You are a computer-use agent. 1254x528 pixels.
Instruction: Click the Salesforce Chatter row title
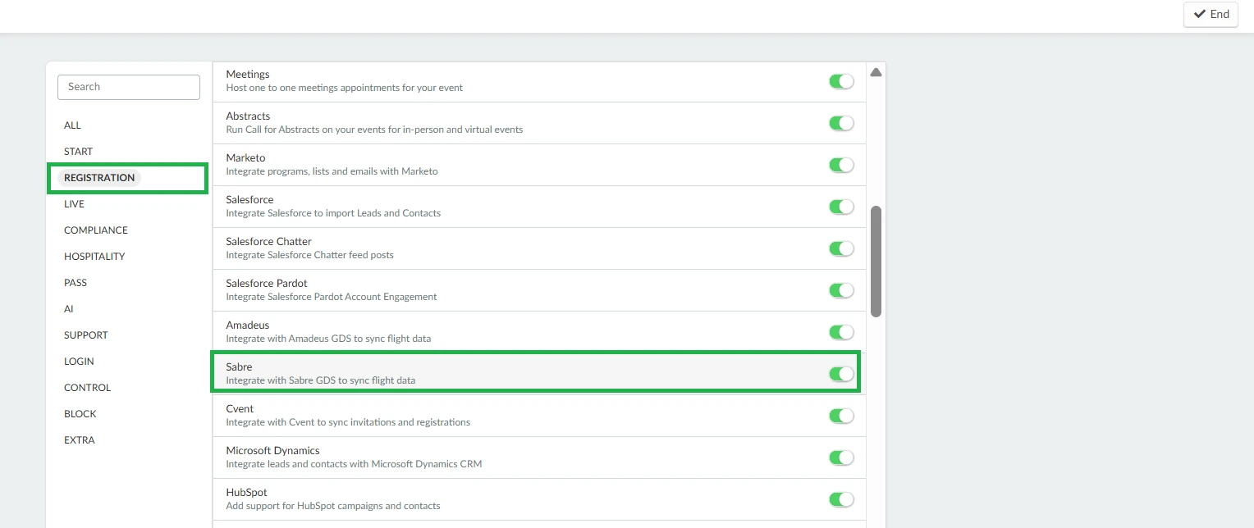[268, 242]
